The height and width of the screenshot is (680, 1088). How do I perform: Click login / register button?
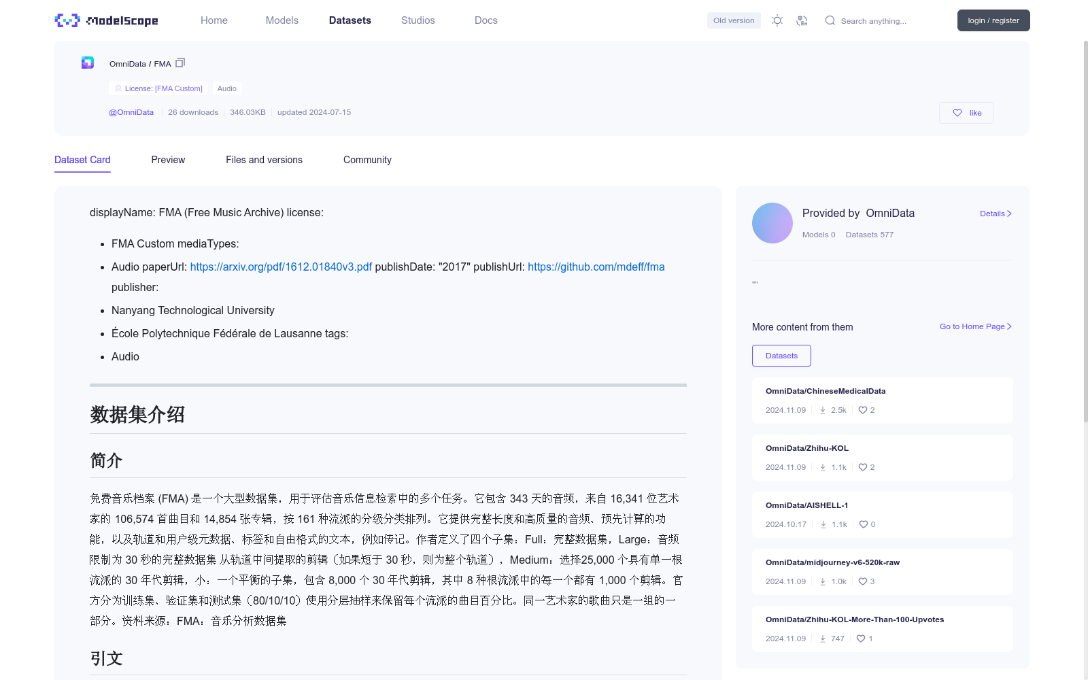coord(993,20)
